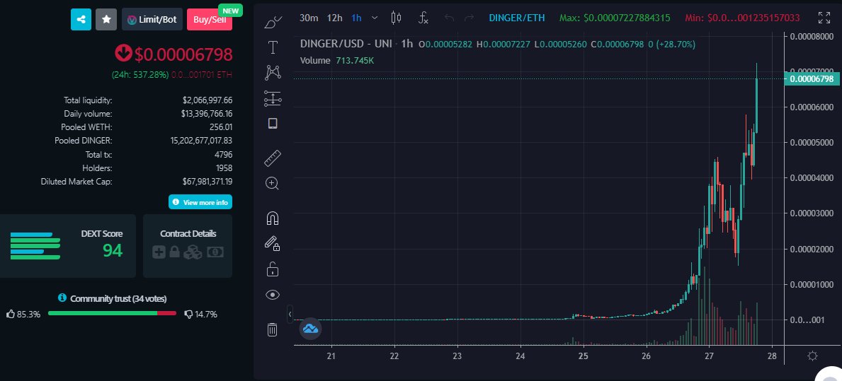The width and height of the screenshot is (842, 381).
Task: Click the share icon button
Action: 81,19
